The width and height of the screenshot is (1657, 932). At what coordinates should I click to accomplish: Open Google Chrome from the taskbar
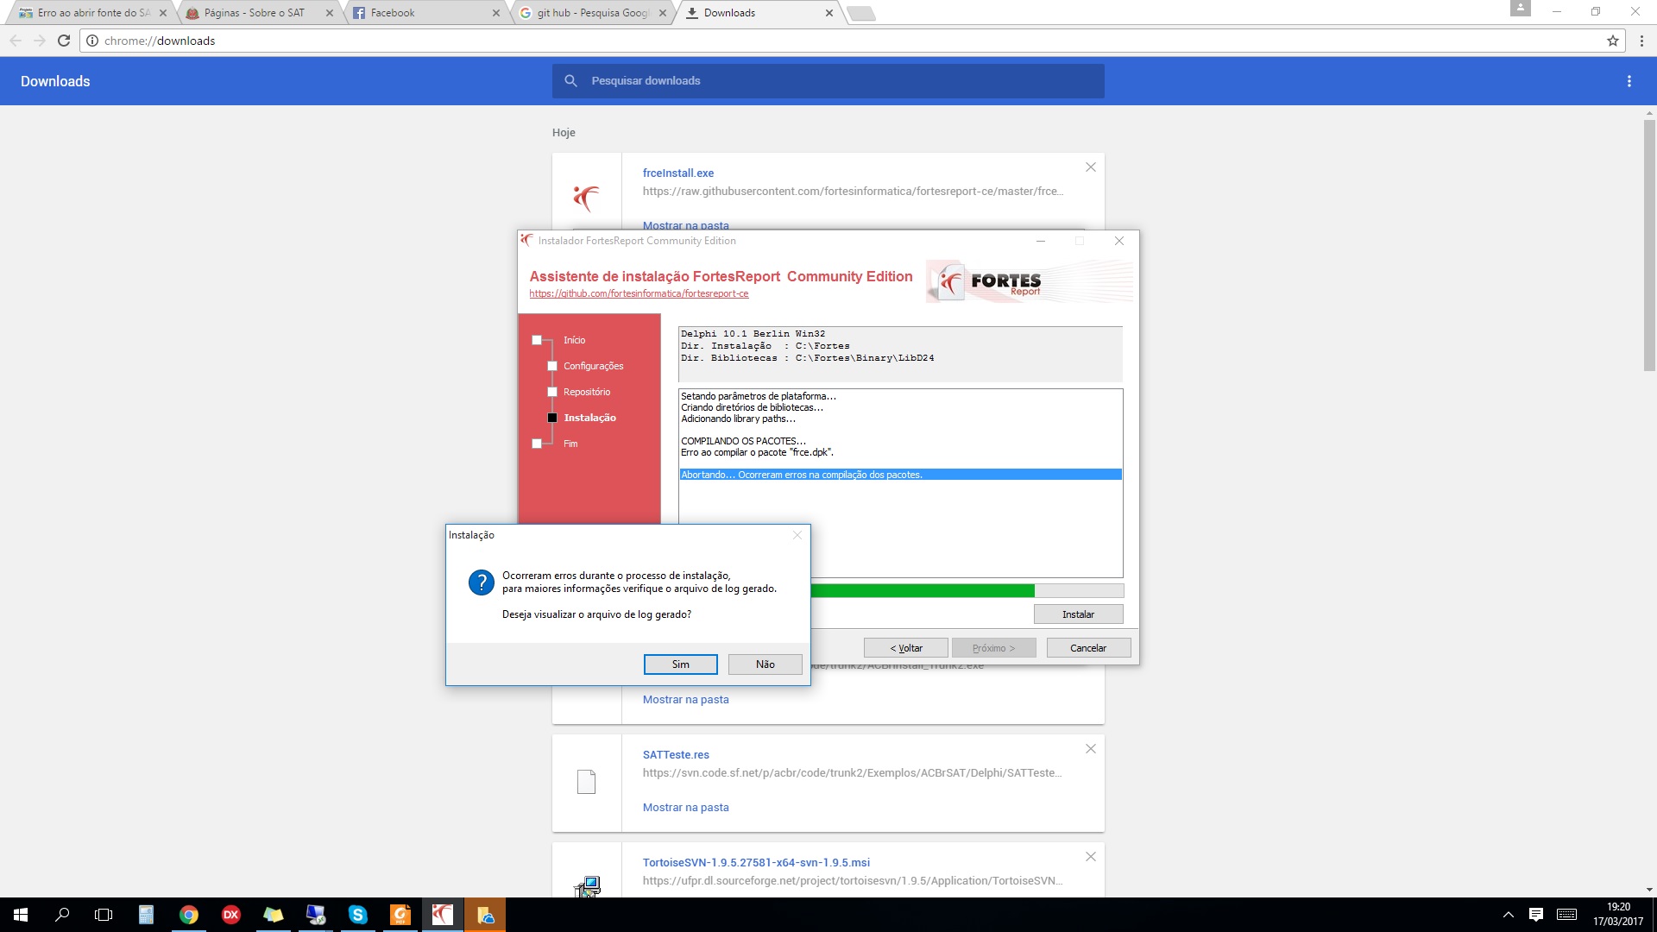coord(188,915)
